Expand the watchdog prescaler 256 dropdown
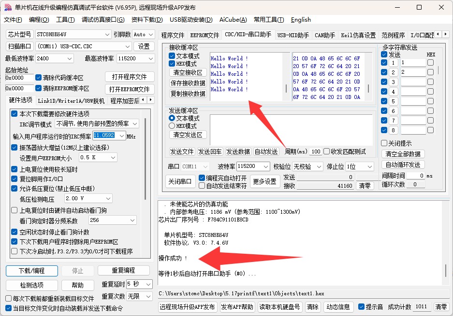Screen dimensions: 453x316 pyautogui.click(x=132, y=220)
